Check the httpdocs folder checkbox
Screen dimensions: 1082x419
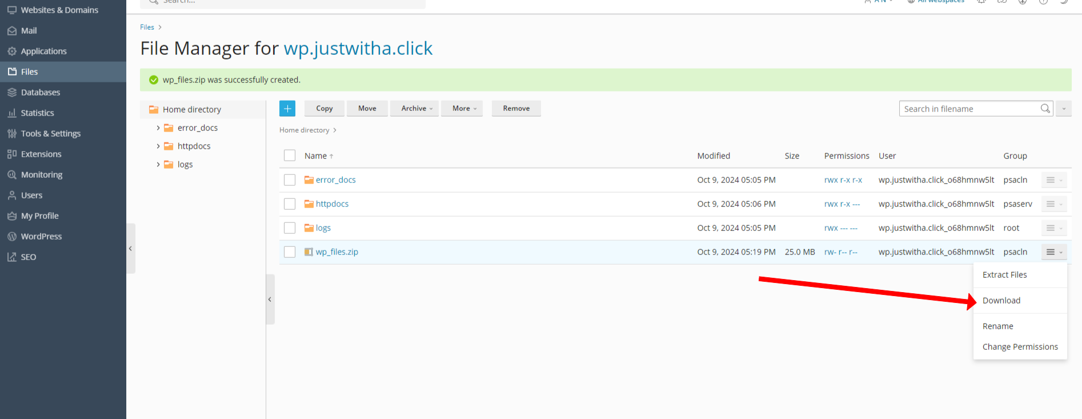[290, 204]
